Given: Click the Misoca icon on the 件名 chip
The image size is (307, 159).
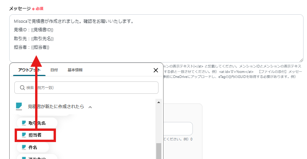Looking at the screenshot, I should pyautogui.click(x=24, y=147).
